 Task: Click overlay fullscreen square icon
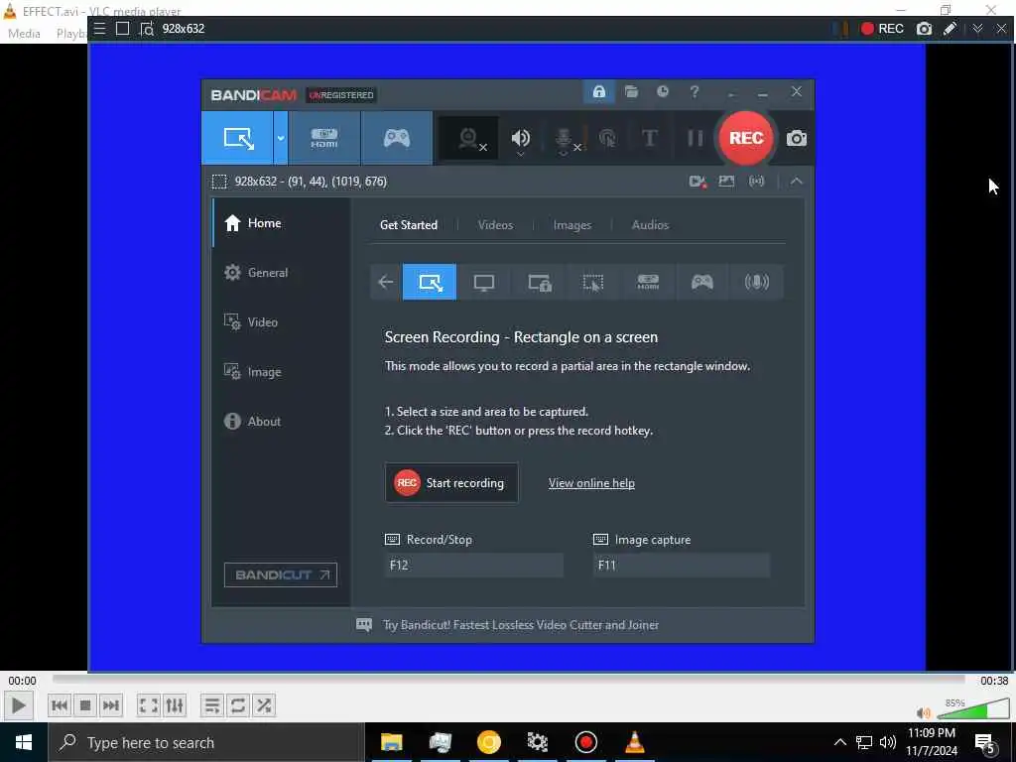[122, 29]
